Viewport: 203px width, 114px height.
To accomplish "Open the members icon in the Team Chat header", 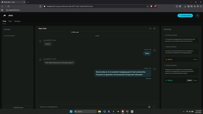I will tap(154, 29).
